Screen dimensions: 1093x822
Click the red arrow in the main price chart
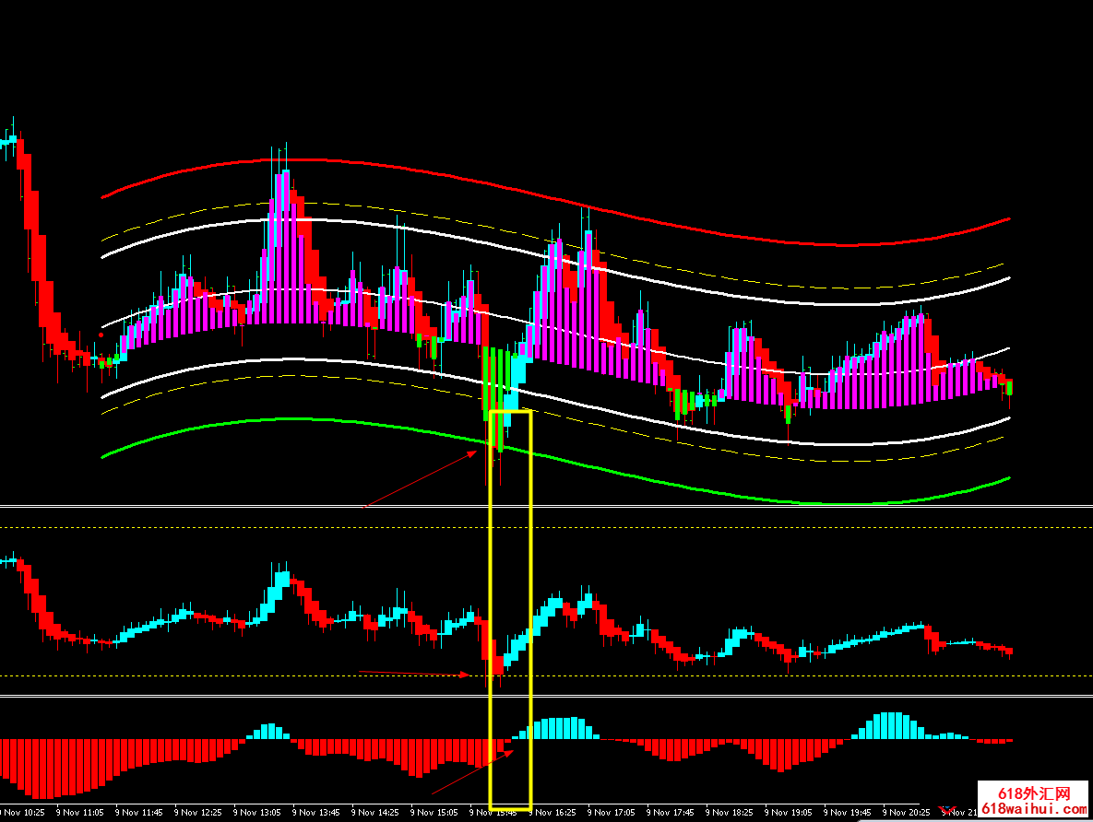coord(422,478)
